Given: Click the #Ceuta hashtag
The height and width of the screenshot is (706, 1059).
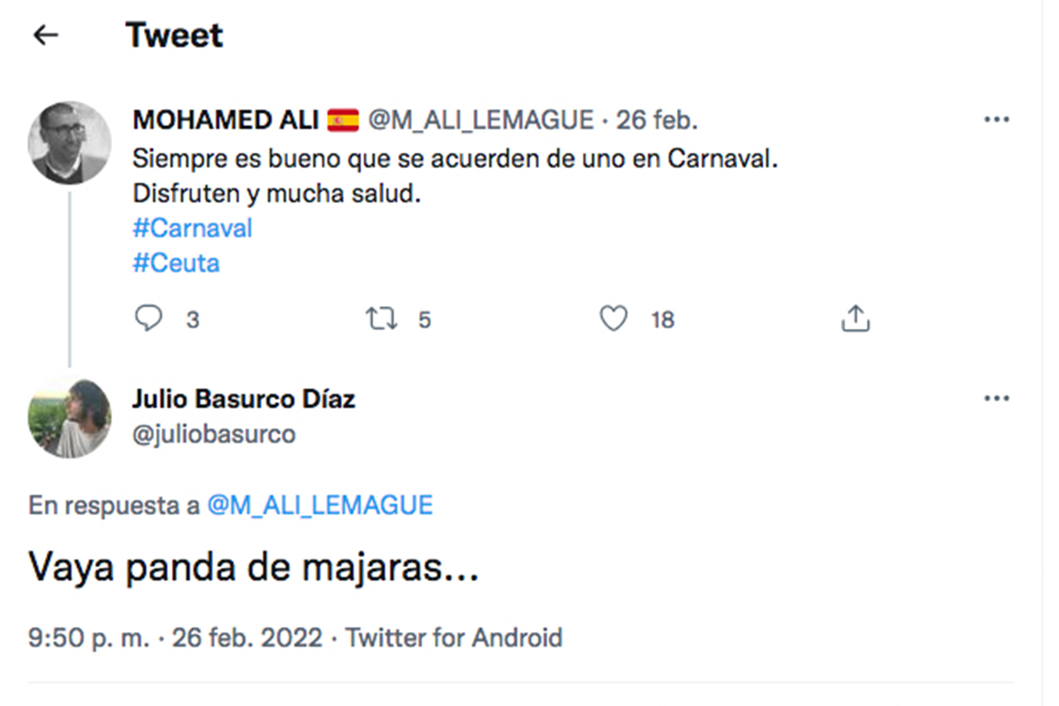Looking at the screenshot, I should pos(177,263).
